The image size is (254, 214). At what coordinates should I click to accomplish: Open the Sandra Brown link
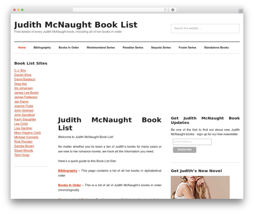pos(24,146)
